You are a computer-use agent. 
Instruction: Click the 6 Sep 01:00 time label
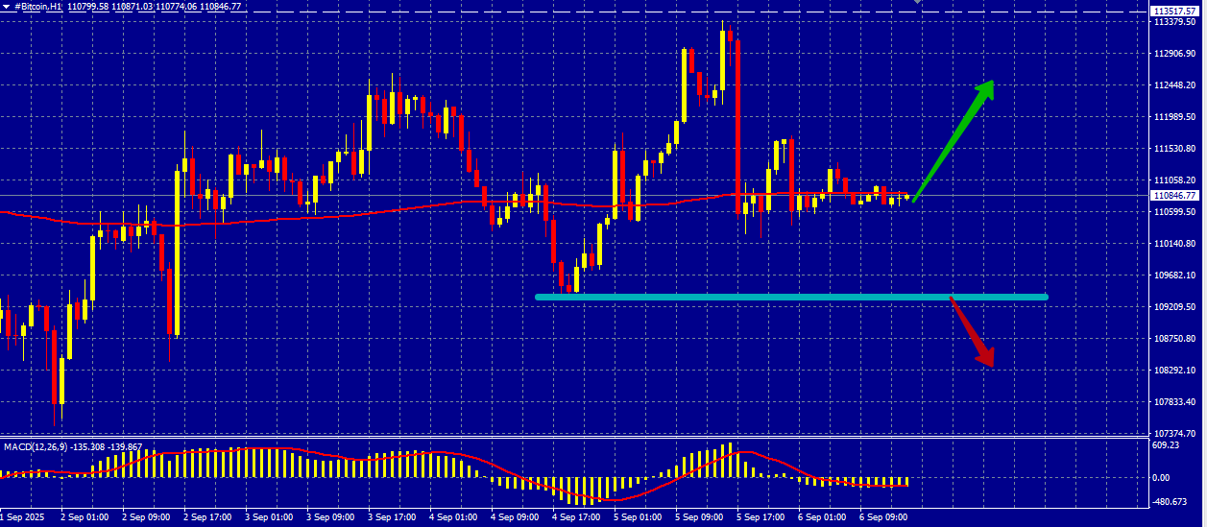click(821, 517)
